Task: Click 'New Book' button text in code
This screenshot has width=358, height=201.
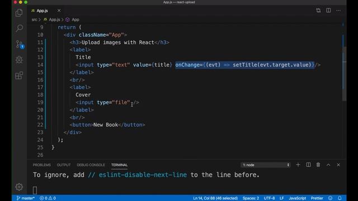Action: (106, 125)
